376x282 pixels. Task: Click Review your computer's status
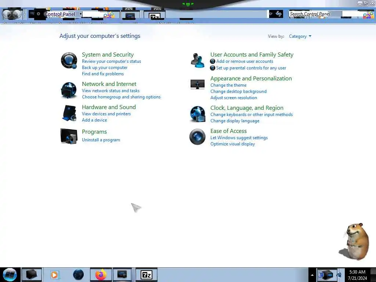pyautogui.click(x=112, y=61)
